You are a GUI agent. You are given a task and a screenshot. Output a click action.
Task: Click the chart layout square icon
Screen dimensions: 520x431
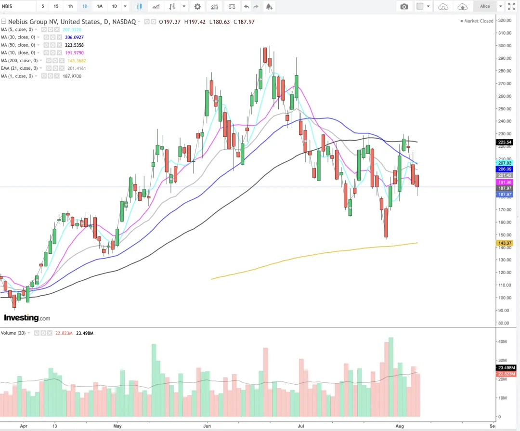pyautogui.click(x=420, y=6)
